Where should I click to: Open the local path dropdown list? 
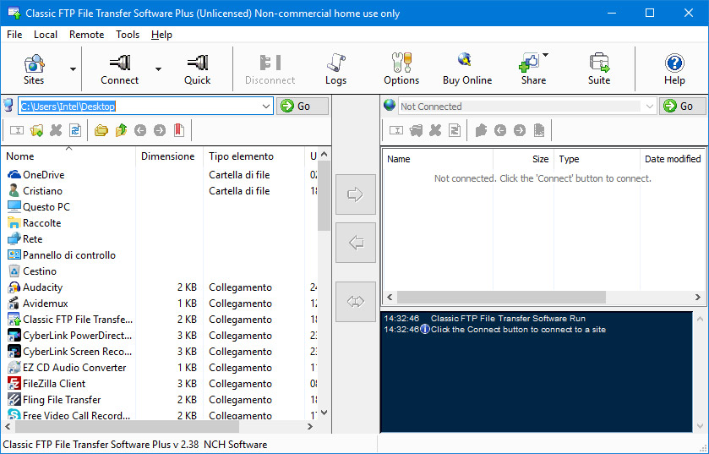[x=265, y=106]
